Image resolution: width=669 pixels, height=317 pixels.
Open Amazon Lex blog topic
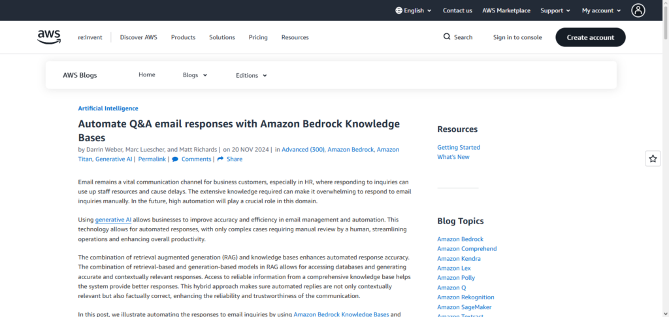point(454,269)
